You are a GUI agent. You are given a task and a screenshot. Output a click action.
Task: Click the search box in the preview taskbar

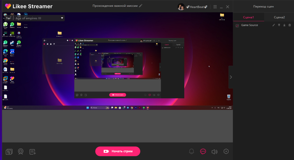coord(100,108)
